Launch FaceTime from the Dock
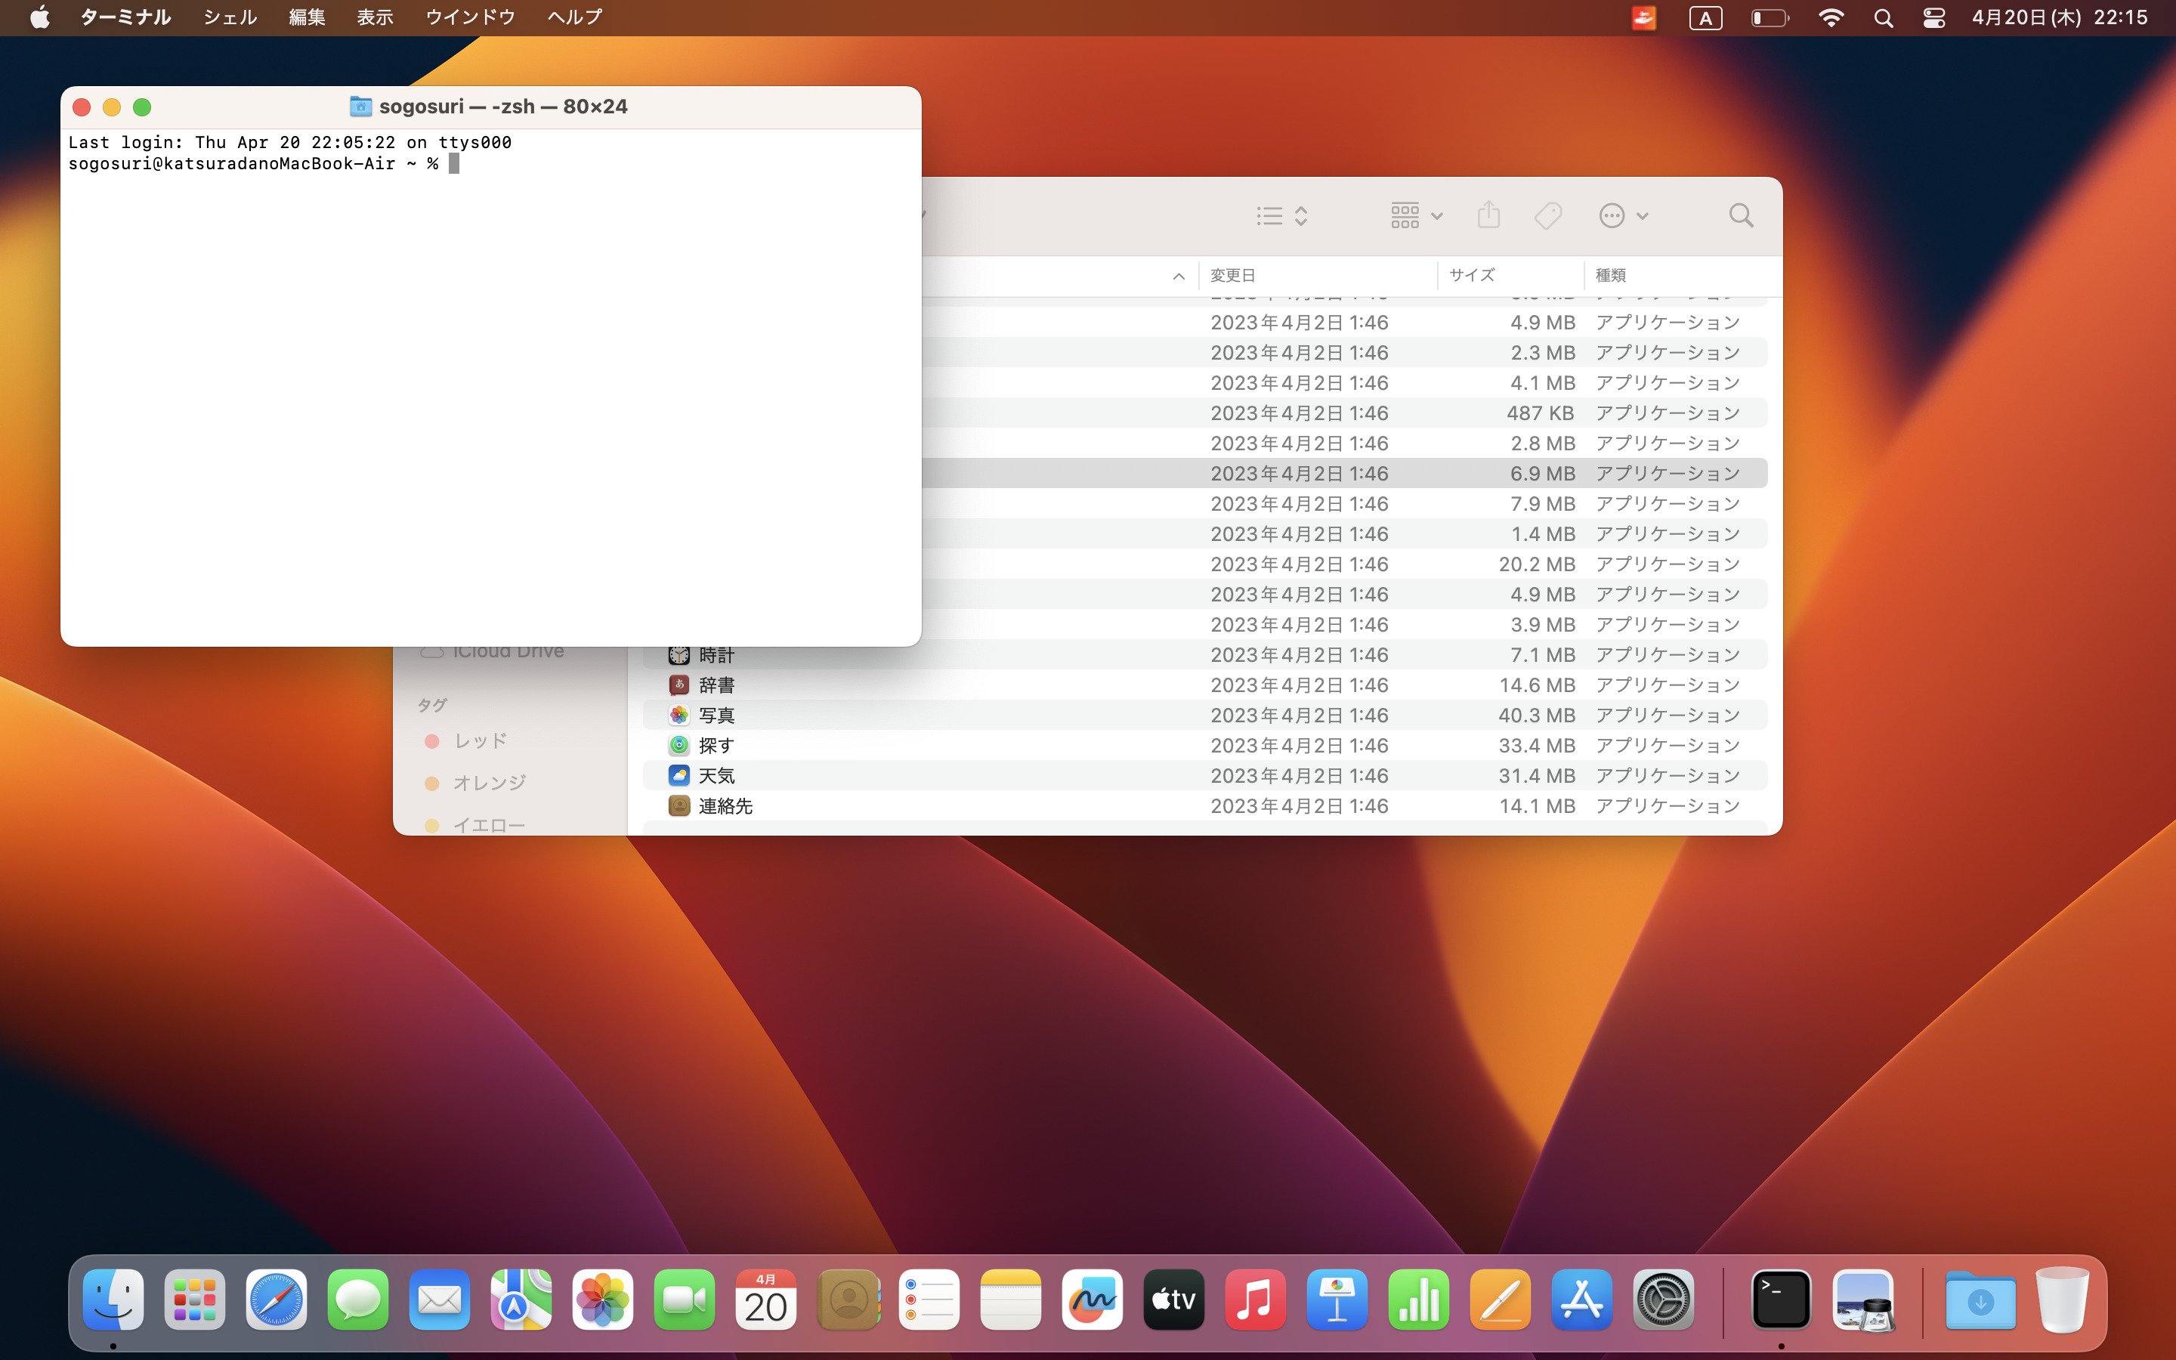Viewport: 2176px width, 1360px height. (685, 1300)
